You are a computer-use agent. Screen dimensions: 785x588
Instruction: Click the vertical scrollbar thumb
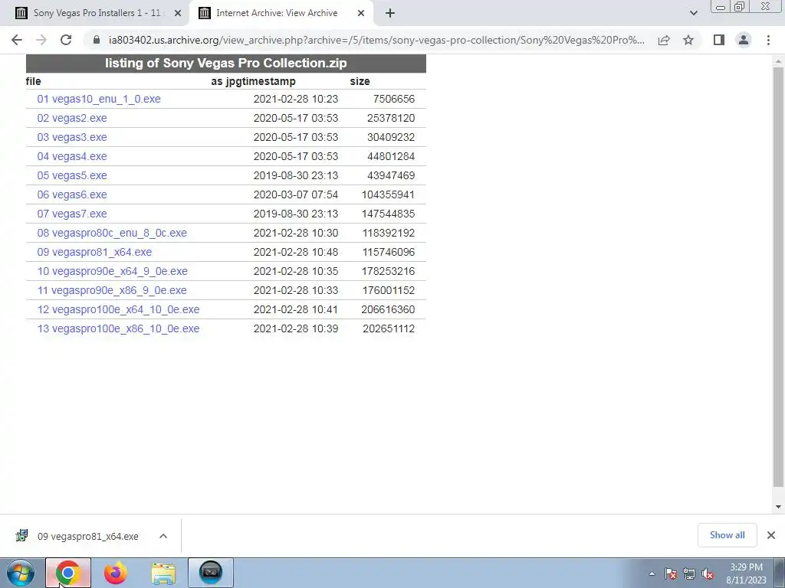pyautogui.click(x=779, y=276)
